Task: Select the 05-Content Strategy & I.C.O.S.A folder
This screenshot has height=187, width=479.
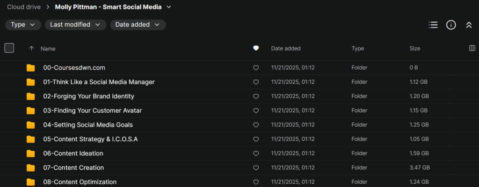Action: click(90, 139)
